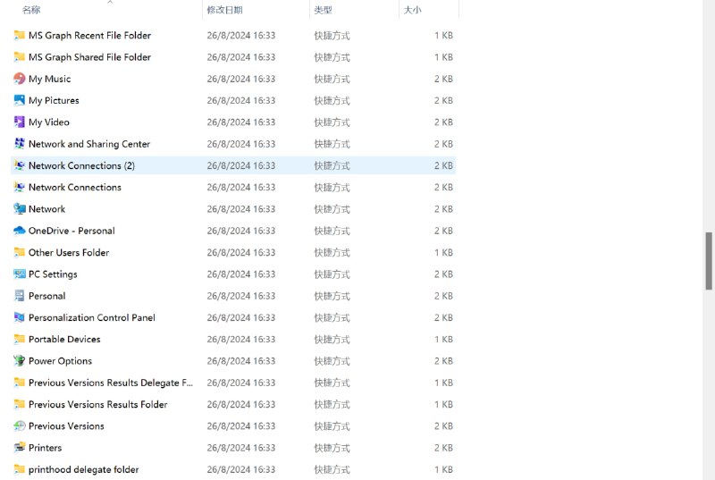715x480 pixels.
Task: Click the OneDrive - Personal cloud icon
Action: 20,231
